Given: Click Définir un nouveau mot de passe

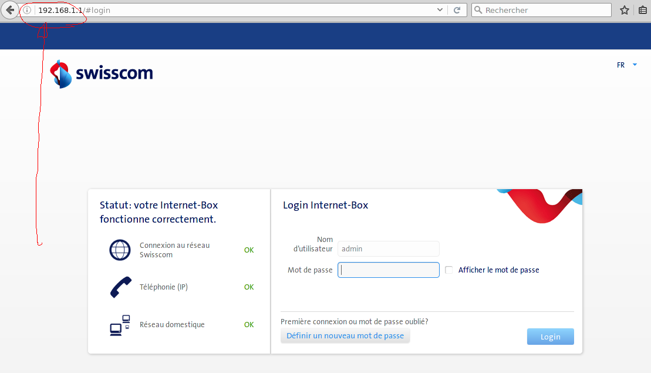Looking at the screenshot, I should point(345,336).
